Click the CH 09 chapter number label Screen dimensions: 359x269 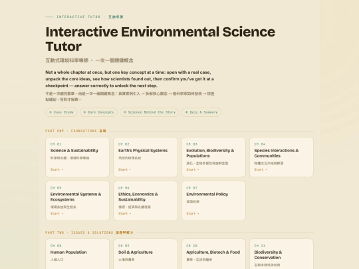click(x=124, y=246)
